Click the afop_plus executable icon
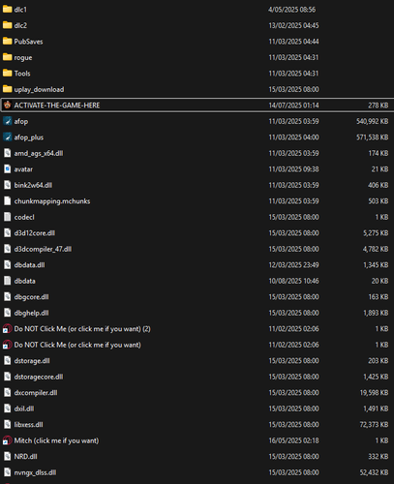The width and height of the screenshot is (394, 484). point(7,137)
